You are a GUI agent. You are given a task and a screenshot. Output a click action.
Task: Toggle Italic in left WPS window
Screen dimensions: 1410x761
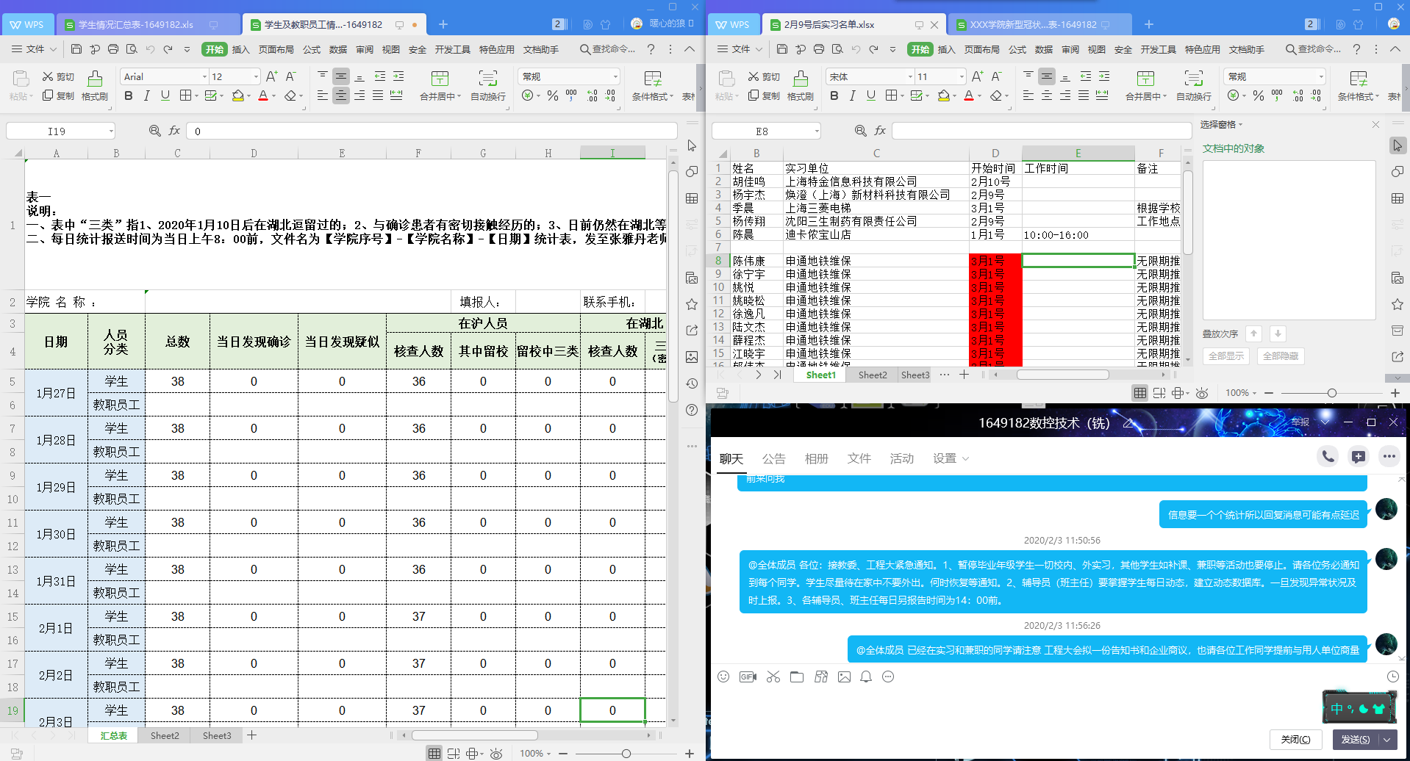(146, 95)
